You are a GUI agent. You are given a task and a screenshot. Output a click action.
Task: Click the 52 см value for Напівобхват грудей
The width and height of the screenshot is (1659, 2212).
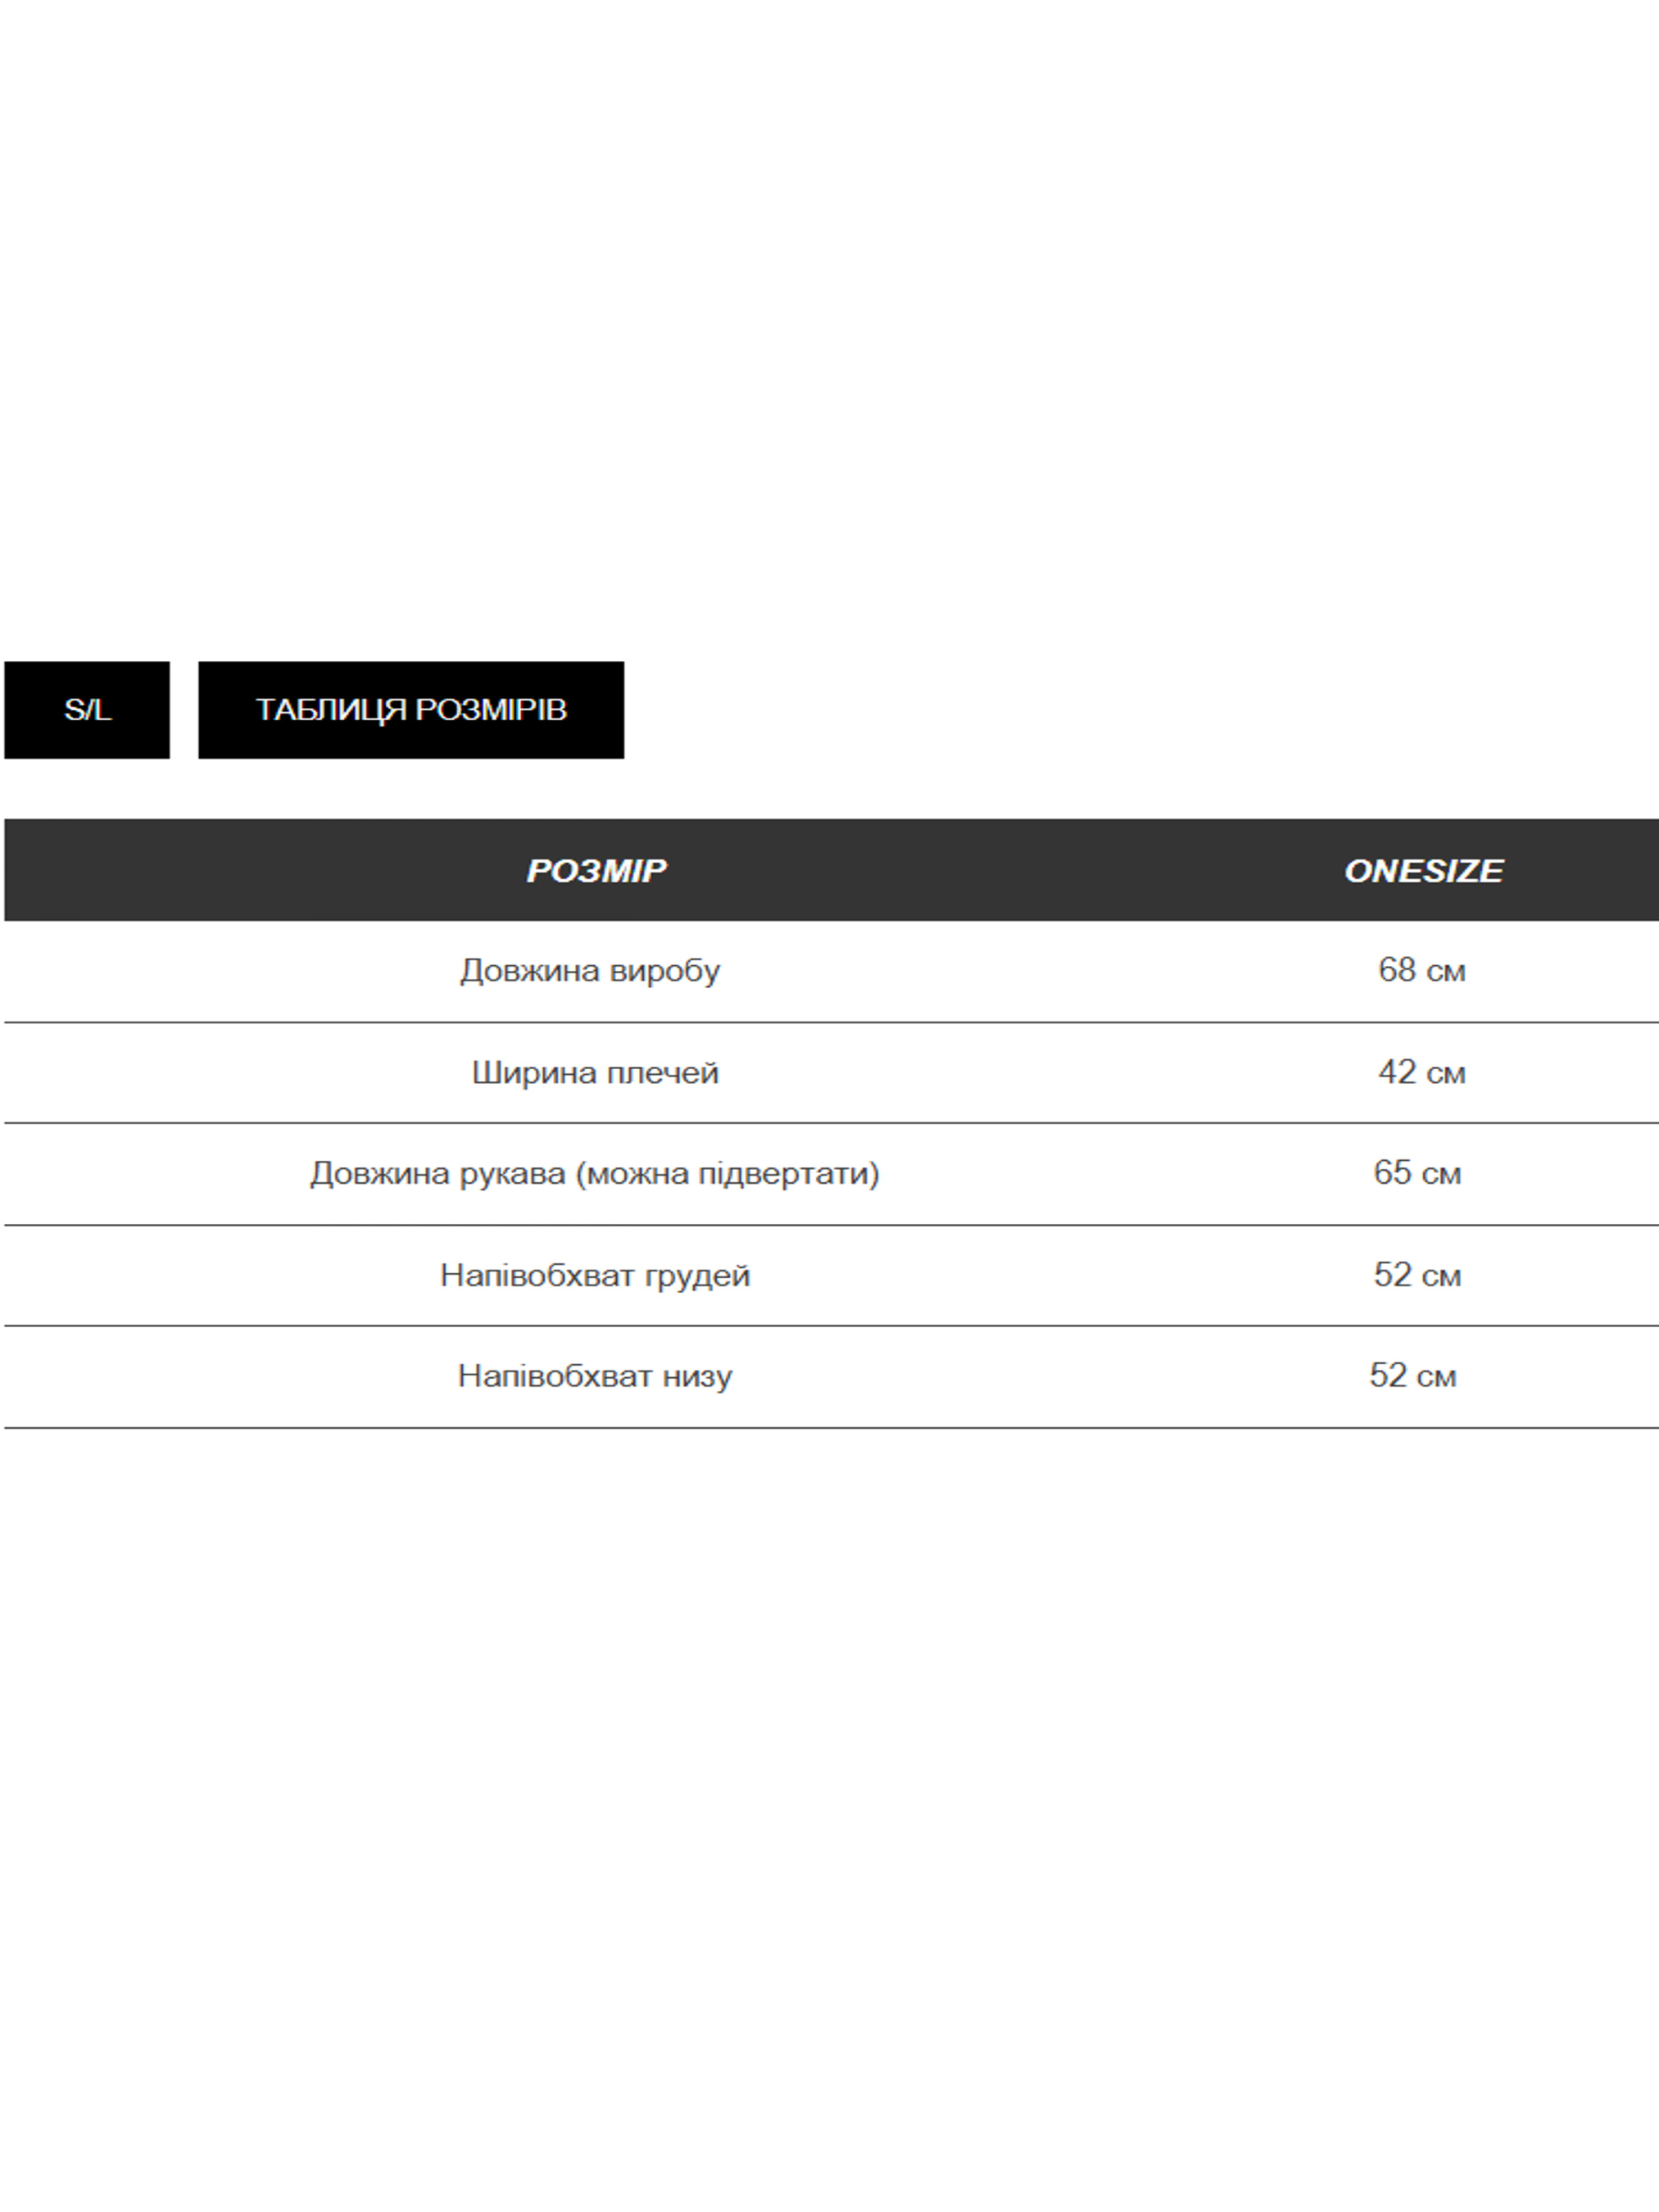pyautogui.click(x=1417, y=1274)
